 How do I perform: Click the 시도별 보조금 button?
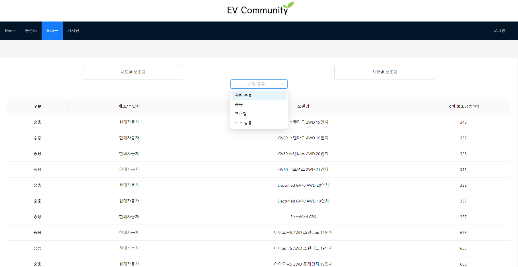click(x=133, y=72)
